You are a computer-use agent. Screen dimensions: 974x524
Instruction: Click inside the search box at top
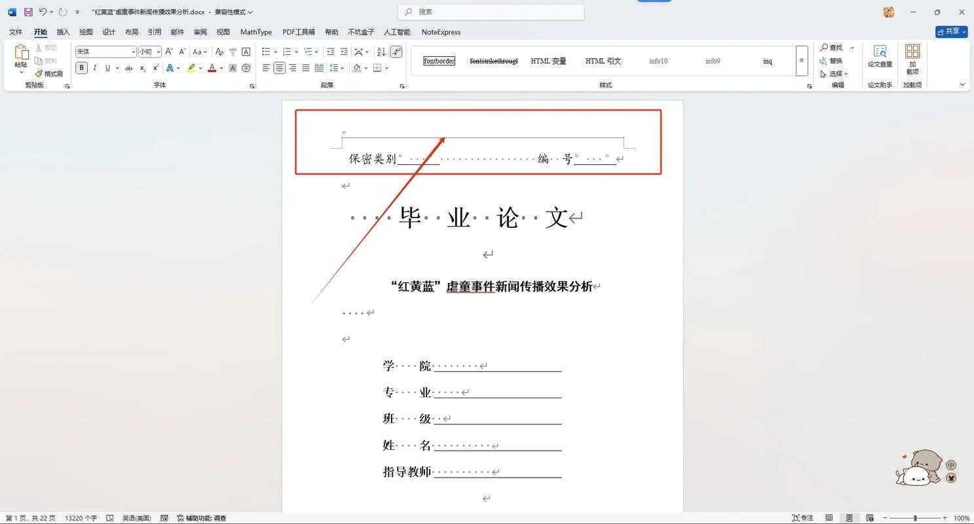point(491,12)
